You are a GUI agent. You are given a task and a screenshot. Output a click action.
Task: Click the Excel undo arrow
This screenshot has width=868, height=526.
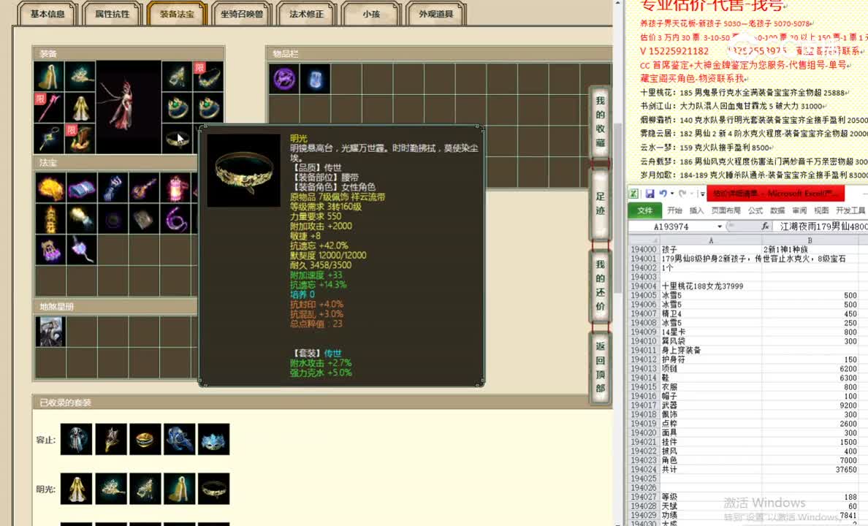click(663, 194)
